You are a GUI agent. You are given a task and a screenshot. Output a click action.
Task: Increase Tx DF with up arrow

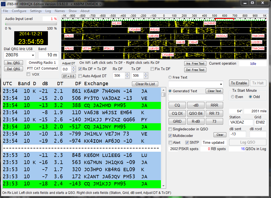(x=146, y=74)
